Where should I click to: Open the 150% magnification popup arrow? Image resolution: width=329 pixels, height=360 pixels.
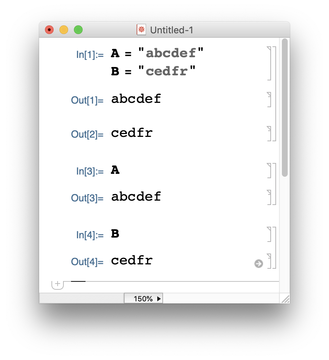[x=159, y=299]
